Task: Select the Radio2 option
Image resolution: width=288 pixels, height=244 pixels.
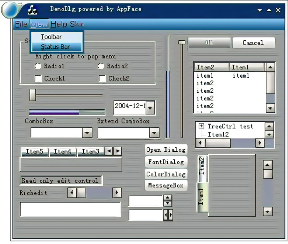Action: 101,66
